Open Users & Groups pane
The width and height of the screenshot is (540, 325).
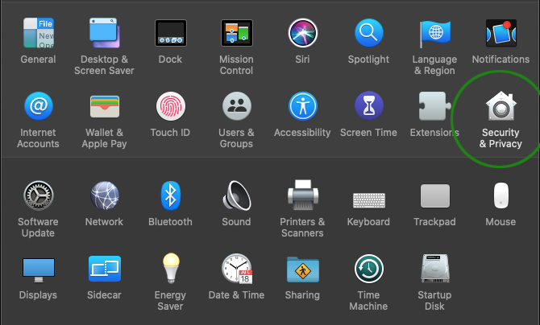tap(237, 106)
